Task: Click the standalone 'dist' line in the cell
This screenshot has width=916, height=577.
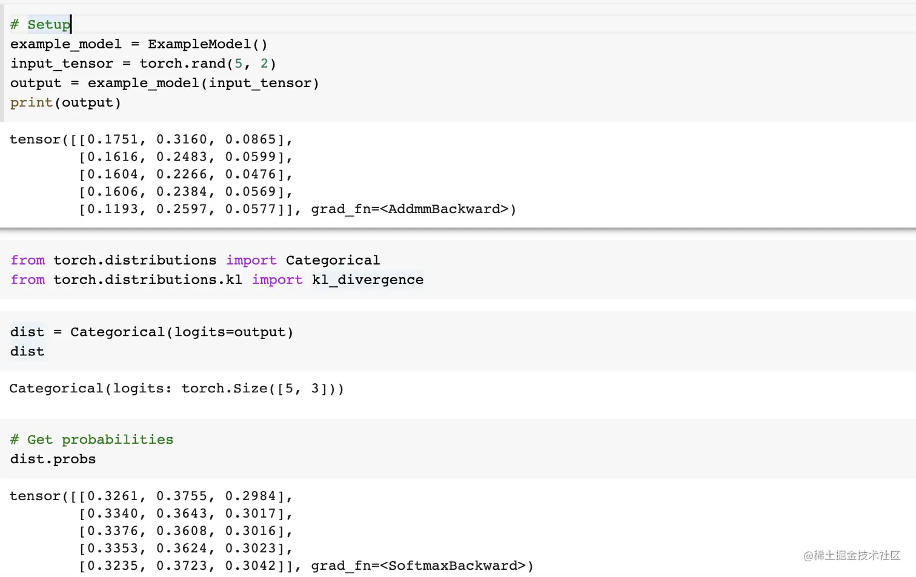Action: tap(27, 351)
